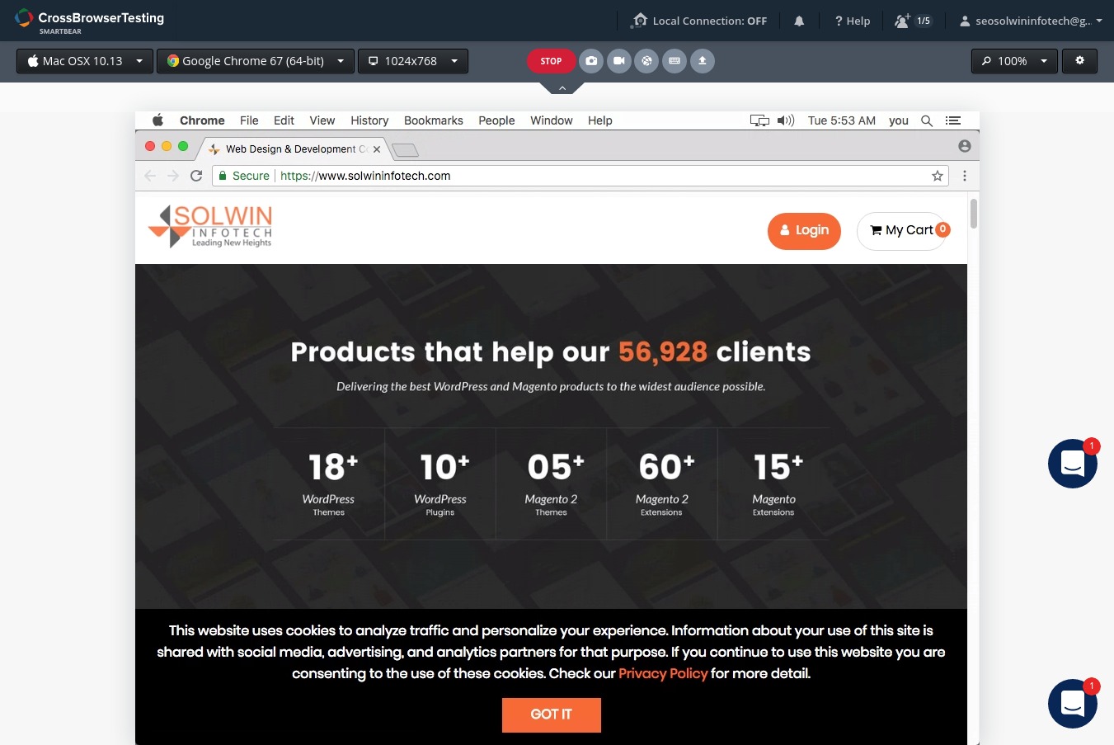Click the upload arrow icon
Screen dimensions: 1114x745
703,61
